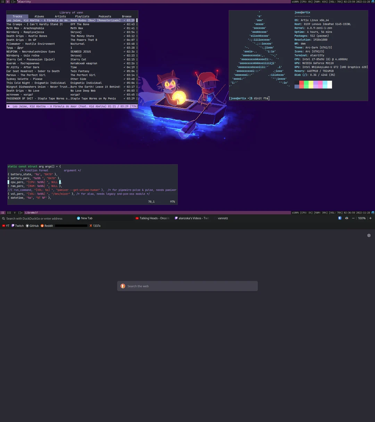Open new tab page settings gear
The image size is (375, 422).
[369, 235]
